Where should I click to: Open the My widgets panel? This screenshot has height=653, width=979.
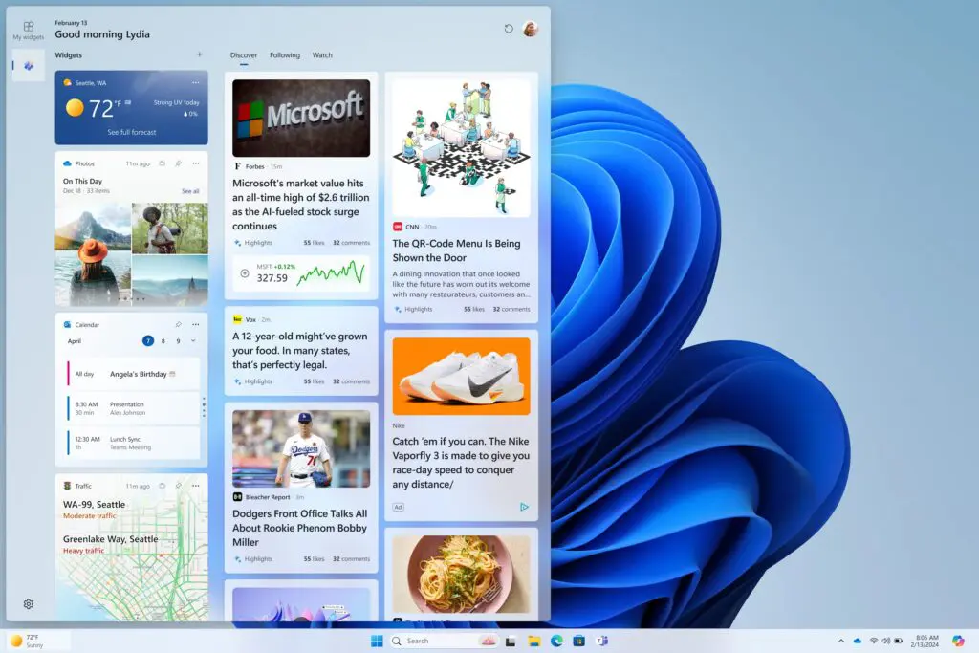pyautogui.click(x=28, y=30)
